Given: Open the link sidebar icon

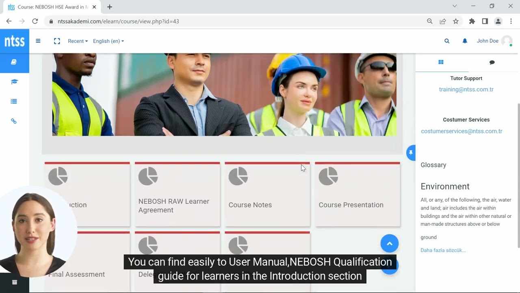Looking at the screenshot, I should (14, 121).
